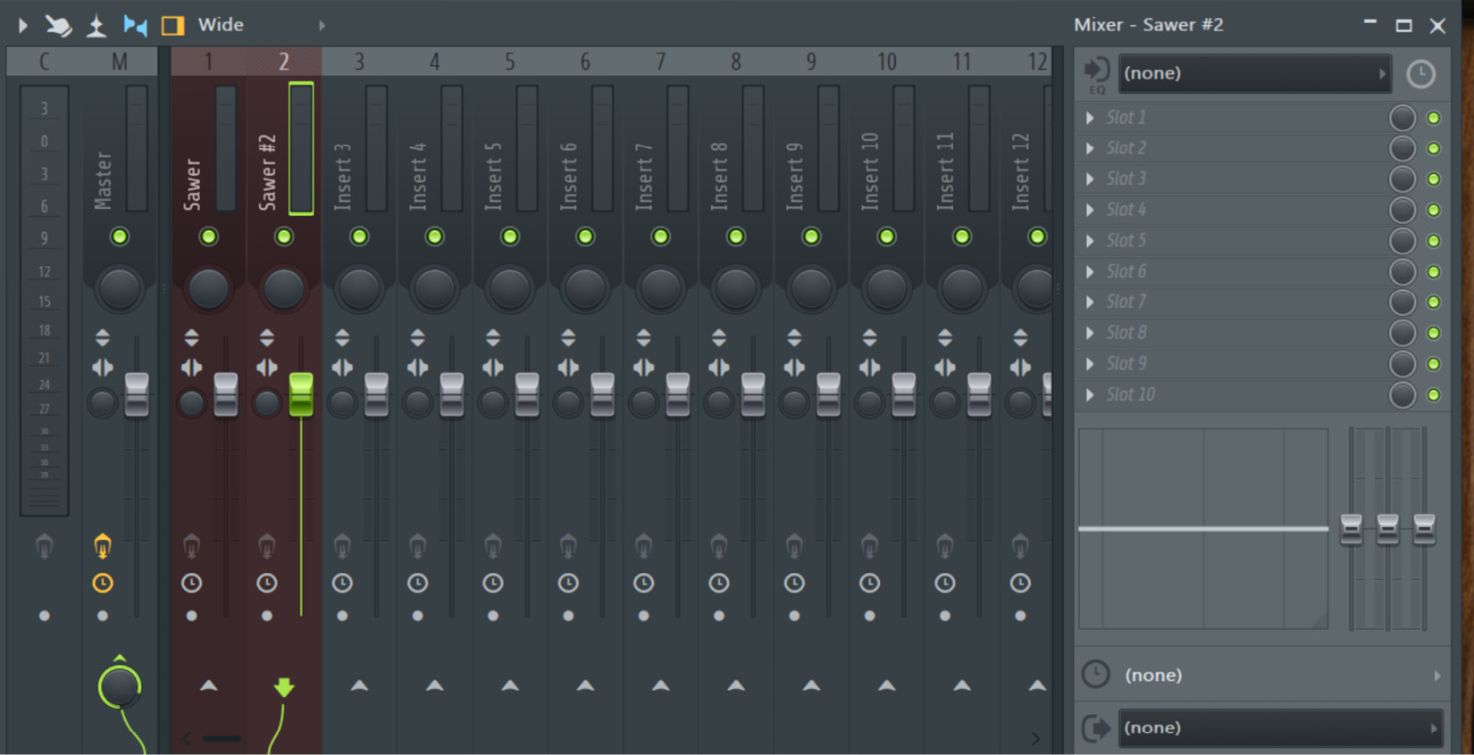Click the extra large meters icon
The image size is (1474, 755).
[96, 25]
